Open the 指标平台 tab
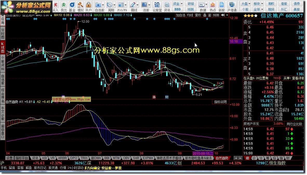Image resolution: width=307 pixels, height=175 pixels. [x=22, y=158]
